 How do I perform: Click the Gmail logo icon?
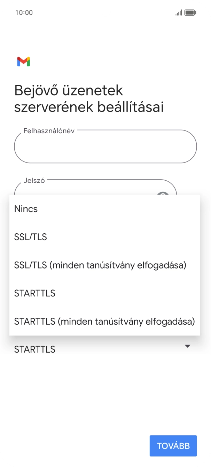23,62
